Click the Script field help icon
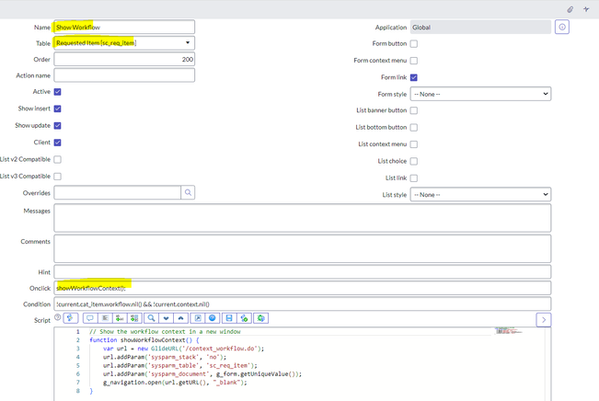 point(58,317)
